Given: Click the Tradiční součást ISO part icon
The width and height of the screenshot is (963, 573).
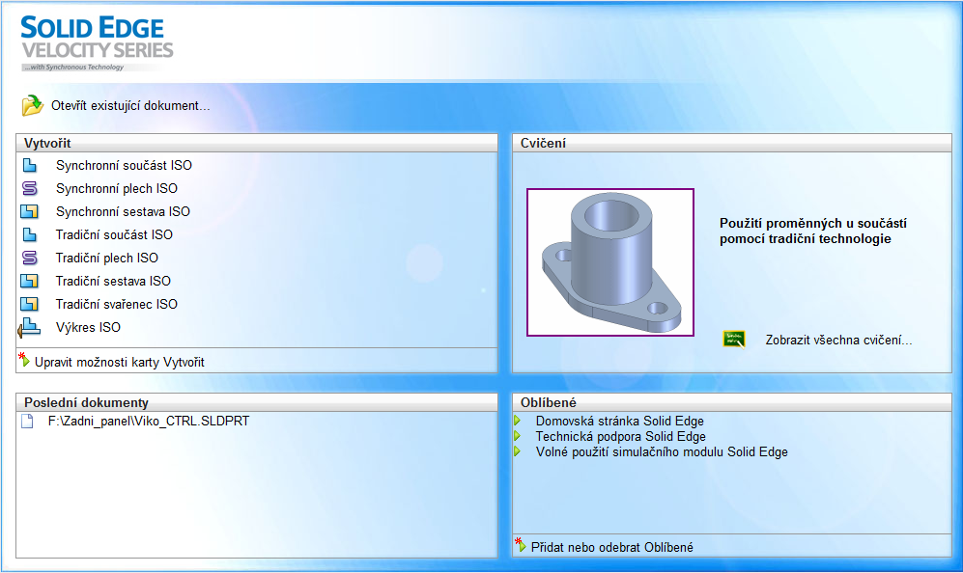Looking at the screenshot, I should click(30, 235).
